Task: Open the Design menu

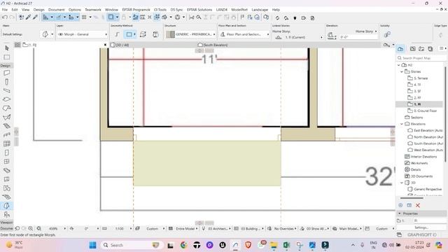Action: 39,9
